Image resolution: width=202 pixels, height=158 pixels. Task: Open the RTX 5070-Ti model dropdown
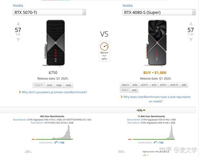pyautogui.click(x=49, y=12)
